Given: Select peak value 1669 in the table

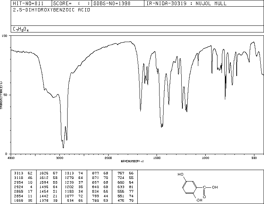Looking at the screenshot, I should tap(19, 200).
